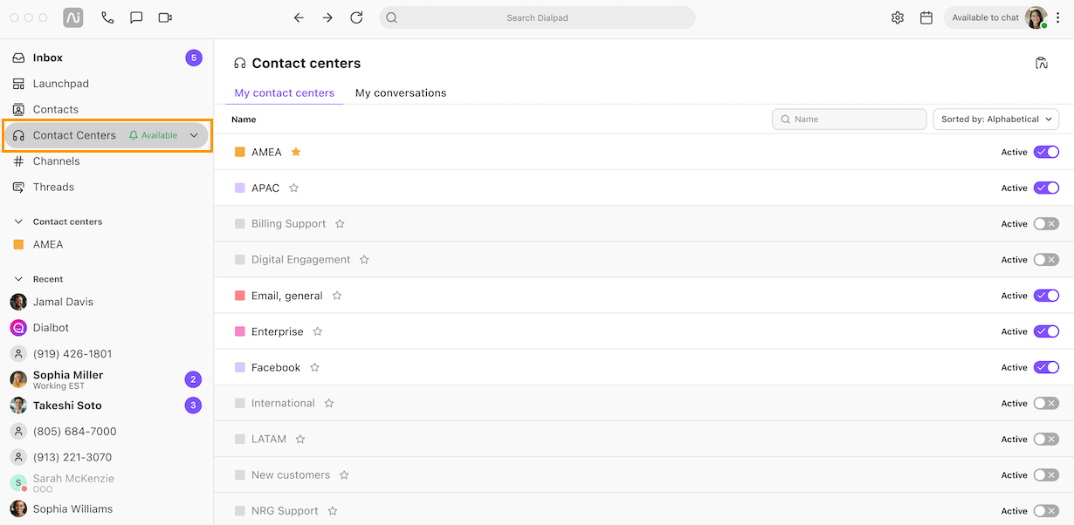Disable the Enterprise toggle
This screenshot has height=525, width=1074.
[x=1046, y=331]
